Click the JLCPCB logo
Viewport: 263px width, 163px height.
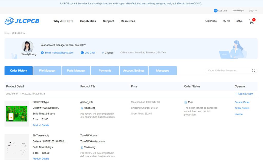[22, 21]
